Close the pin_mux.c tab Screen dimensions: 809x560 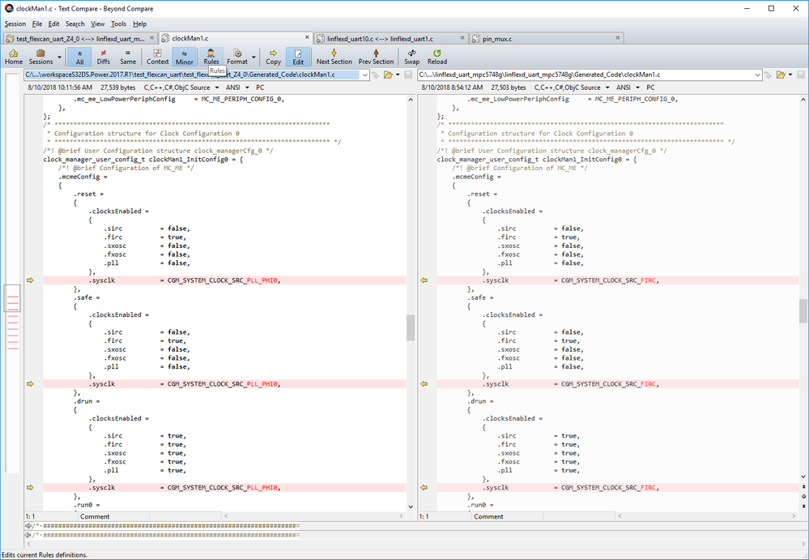click(618, 37)
